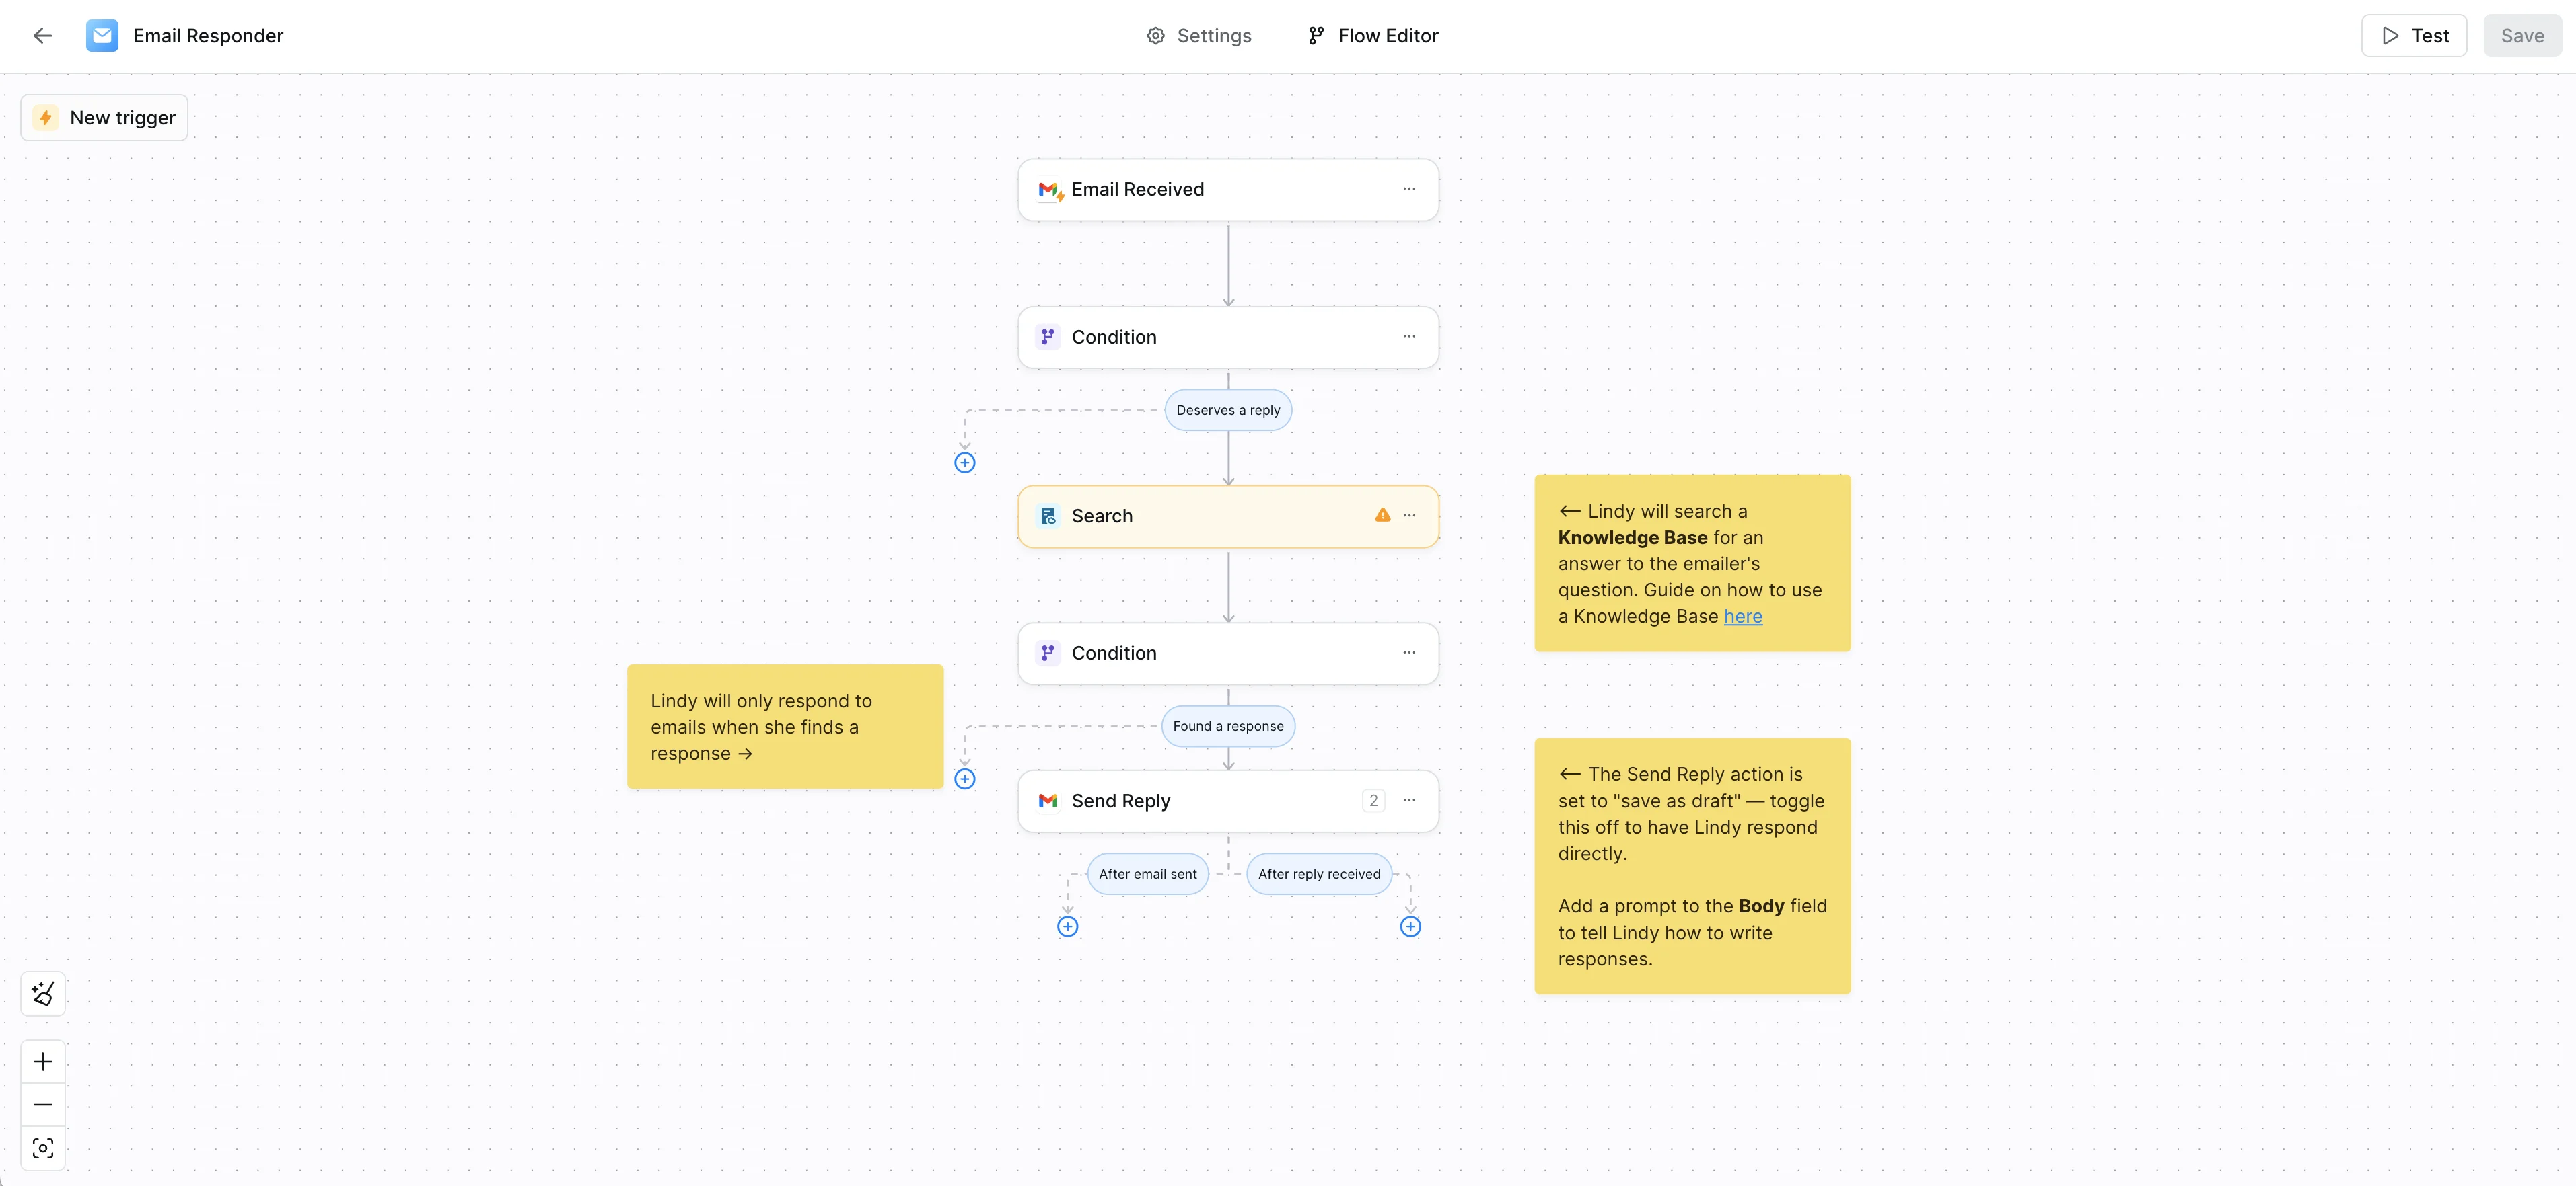Click the magic wand auto-layout icon
Screen dimensions: 2576x1186
[43, 993]
